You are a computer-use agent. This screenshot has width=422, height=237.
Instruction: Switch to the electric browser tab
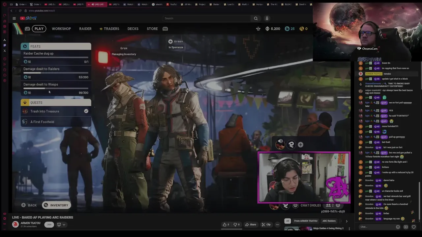(x=157, y=4)
